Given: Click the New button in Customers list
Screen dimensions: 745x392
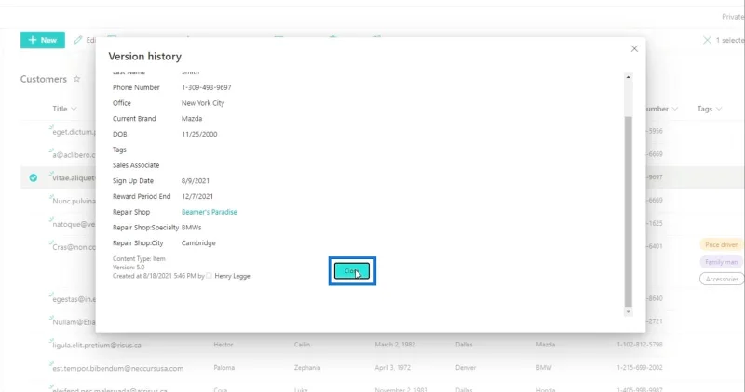Looking at the screenshot, I should tap(43, 40).
